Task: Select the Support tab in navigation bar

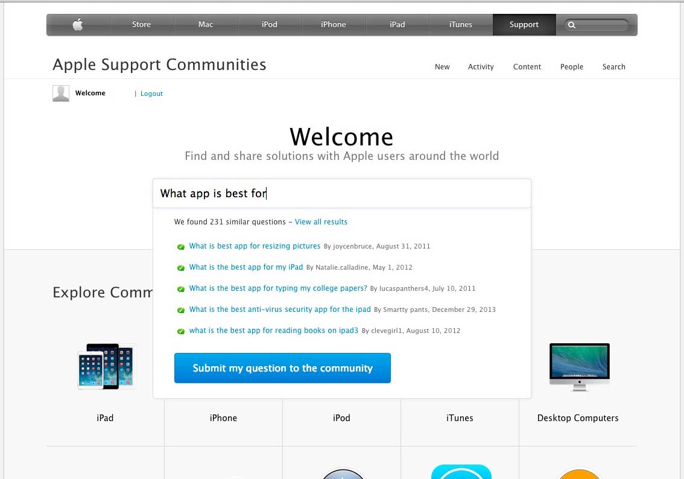Action: tap(524, 24)
